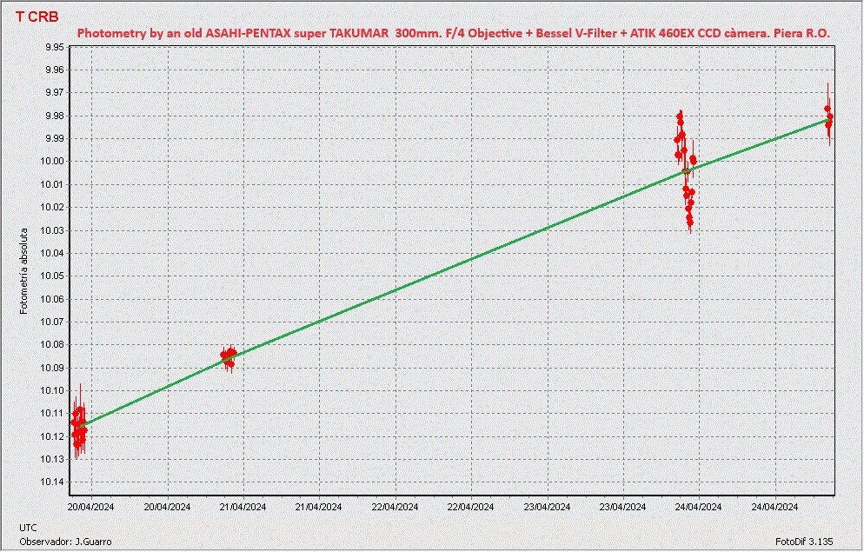Image resolution: width=864 pixels, height=552 pixels.
Task: Click the Fotometría absoluta axis label
Action: click(25, 270)
